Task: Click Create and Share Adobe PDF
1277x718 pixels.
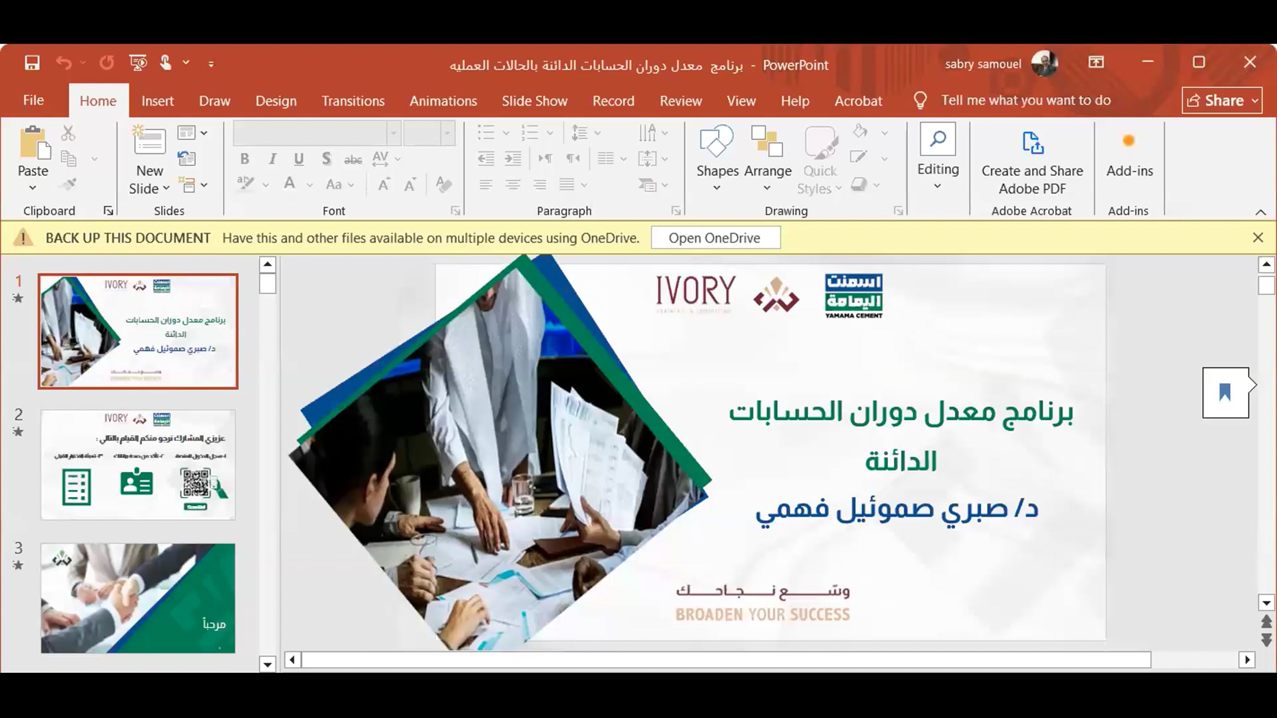Action: point(1032,162)
